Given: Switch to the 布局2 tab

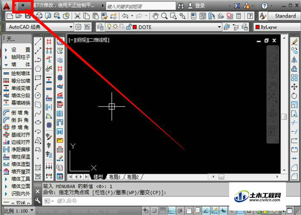Looking at the screenshot, I should pos(133,177).
